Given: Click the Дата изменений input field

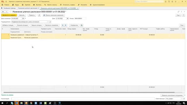Looking at the screenshot, I should click(x=17, y=18).
